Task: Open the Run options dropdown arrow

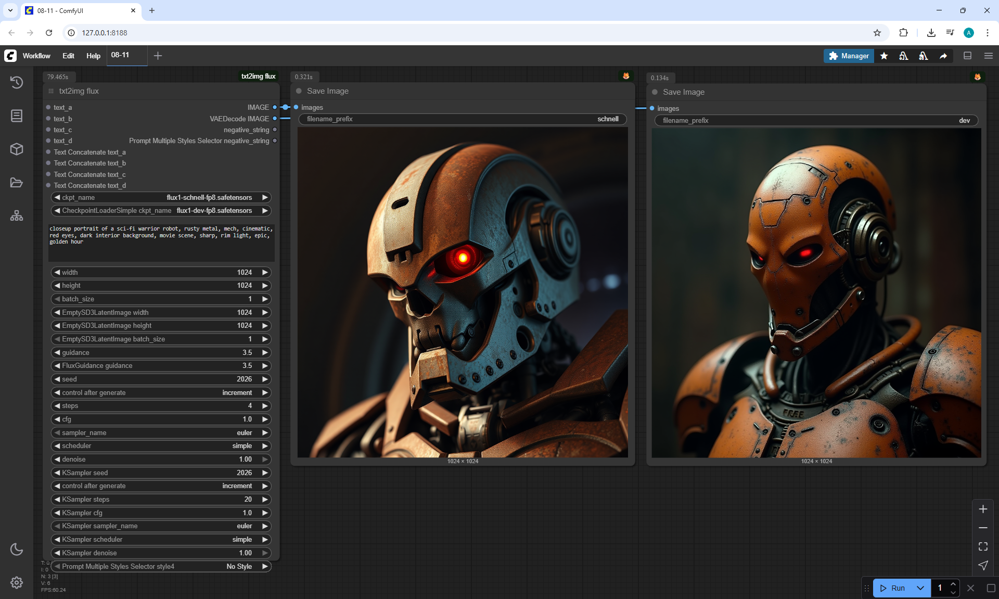Action: [920, 588]
